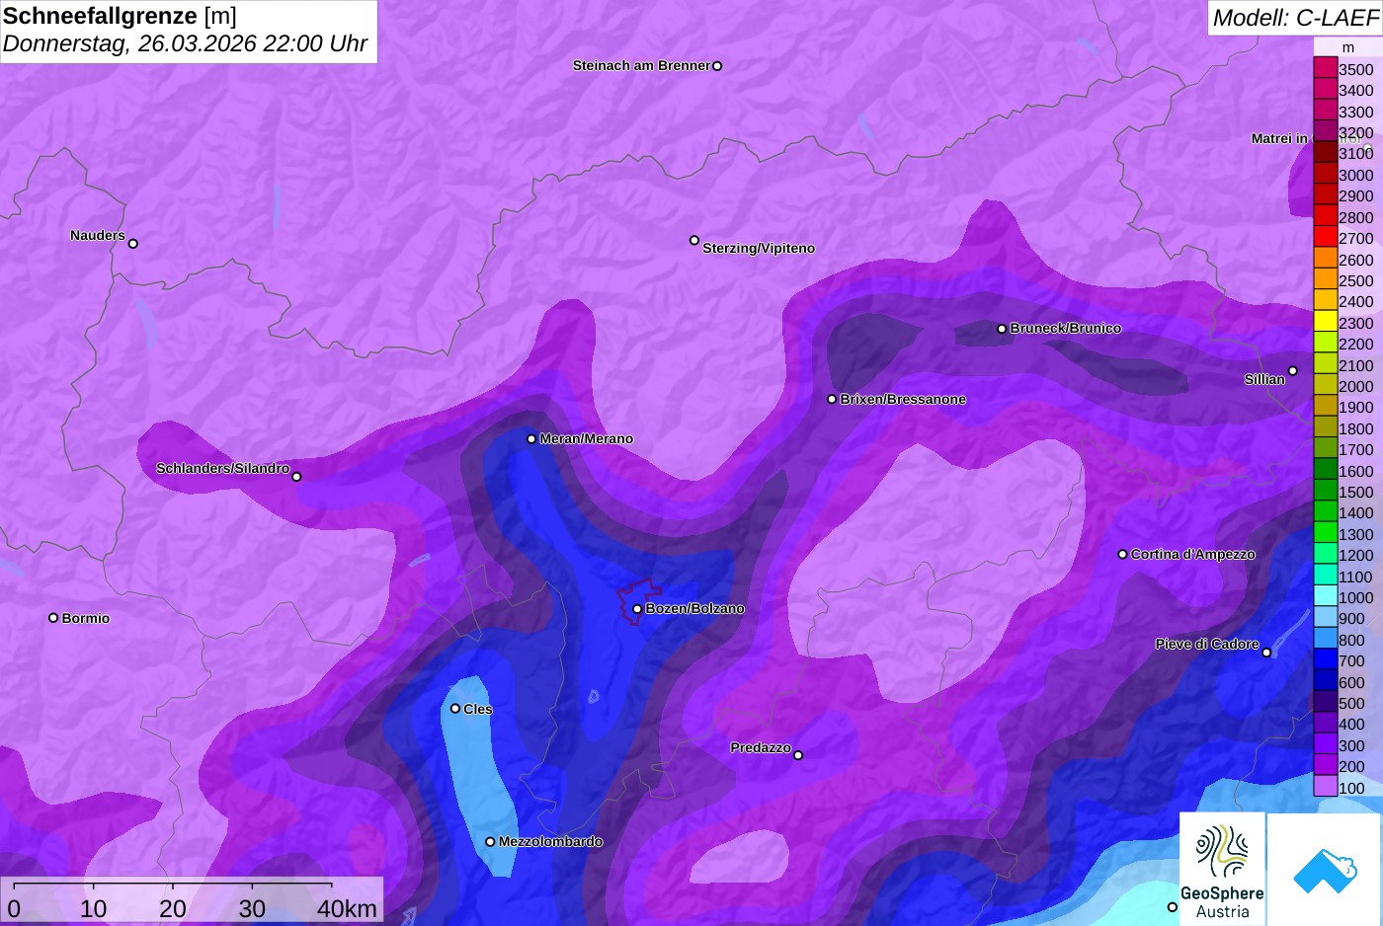1383x926 pixels.
Task: Click the Bruneck/Brunico marker dot
Action: (x=1002, y=329)
